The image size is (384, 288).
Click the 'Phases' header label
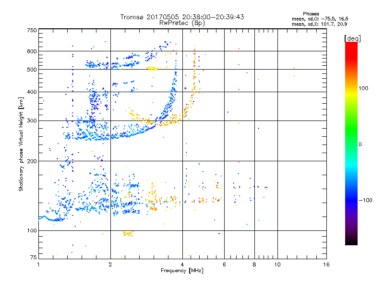(x=311, y=14)
